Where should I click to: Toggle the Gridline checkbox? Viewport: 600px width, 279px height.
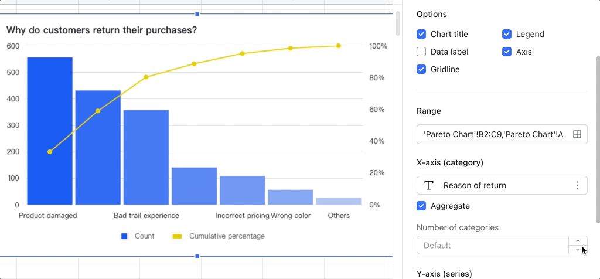tap(421, 69)
